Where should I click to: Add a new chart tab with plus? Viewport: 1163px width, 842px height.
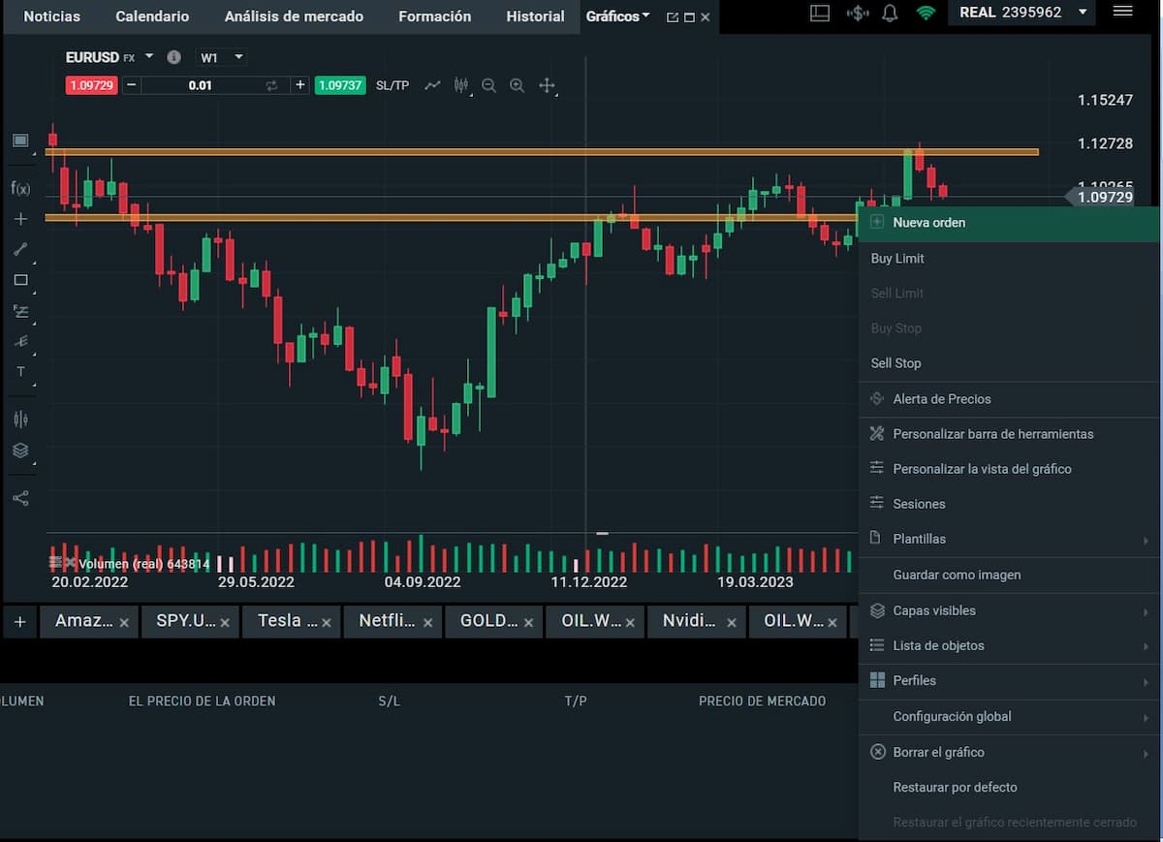[x=19, y=621]
